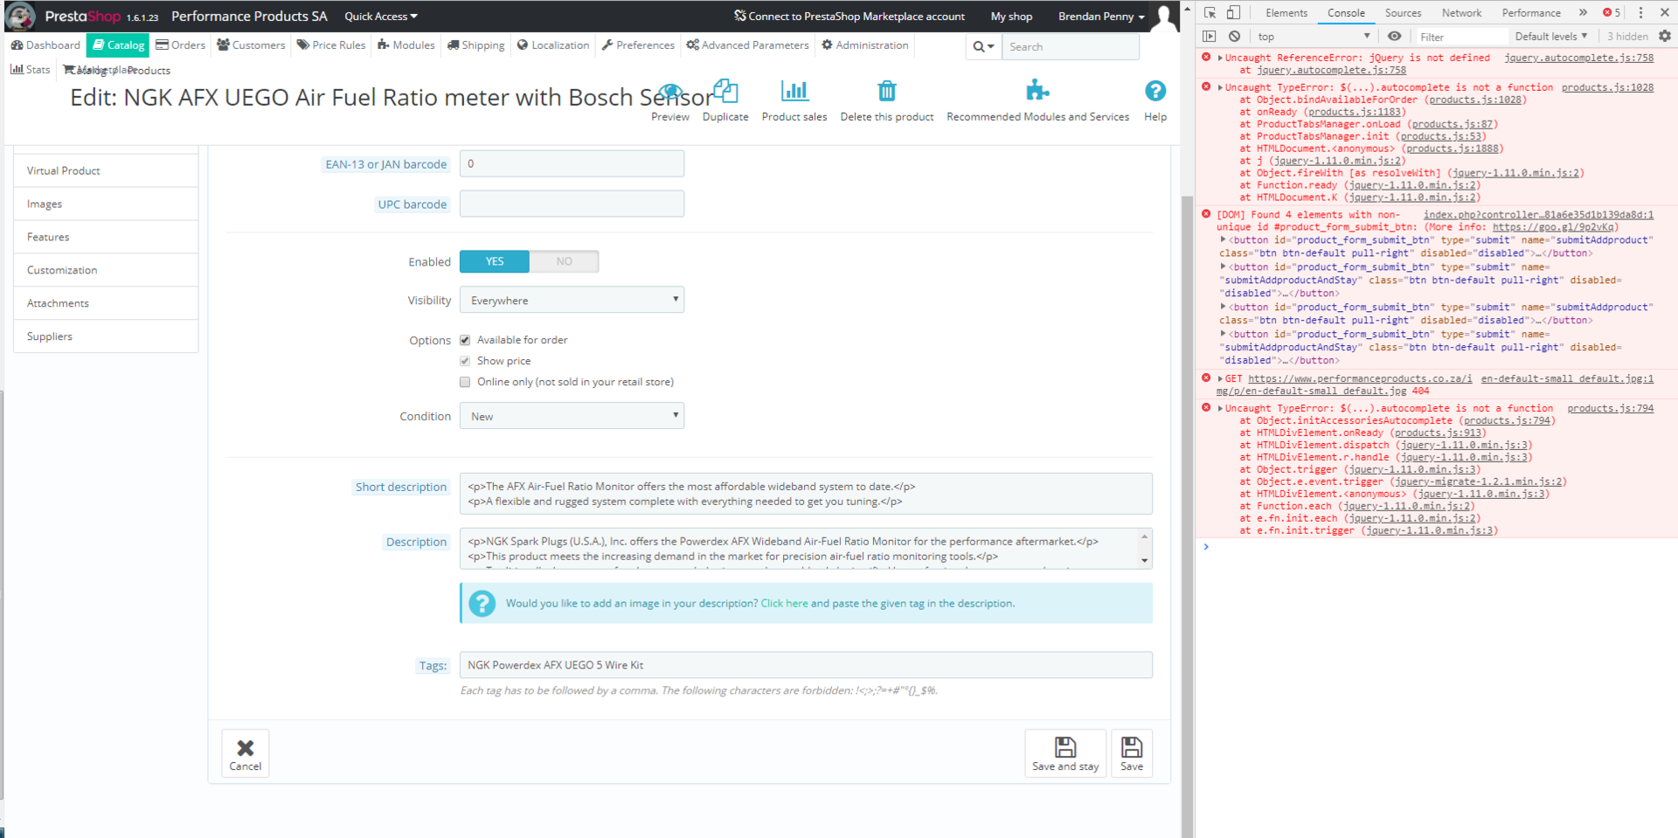Viewport: 1678px width, 838px height.
Task: Open the Visibility dropdown
Action: [572, 300]
